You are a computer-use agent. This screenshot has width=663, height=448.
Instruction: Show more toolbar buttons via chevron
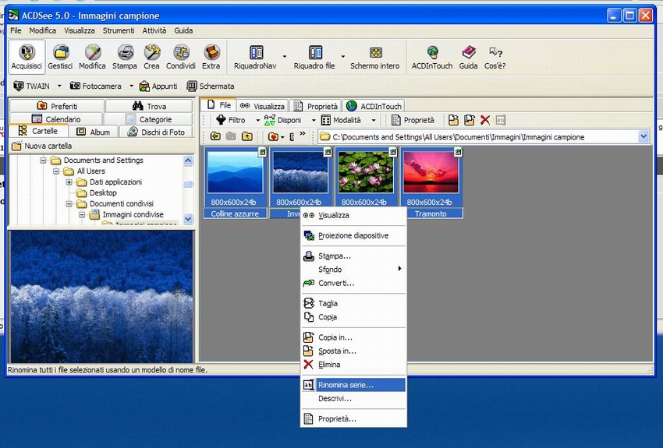[303, 134]
